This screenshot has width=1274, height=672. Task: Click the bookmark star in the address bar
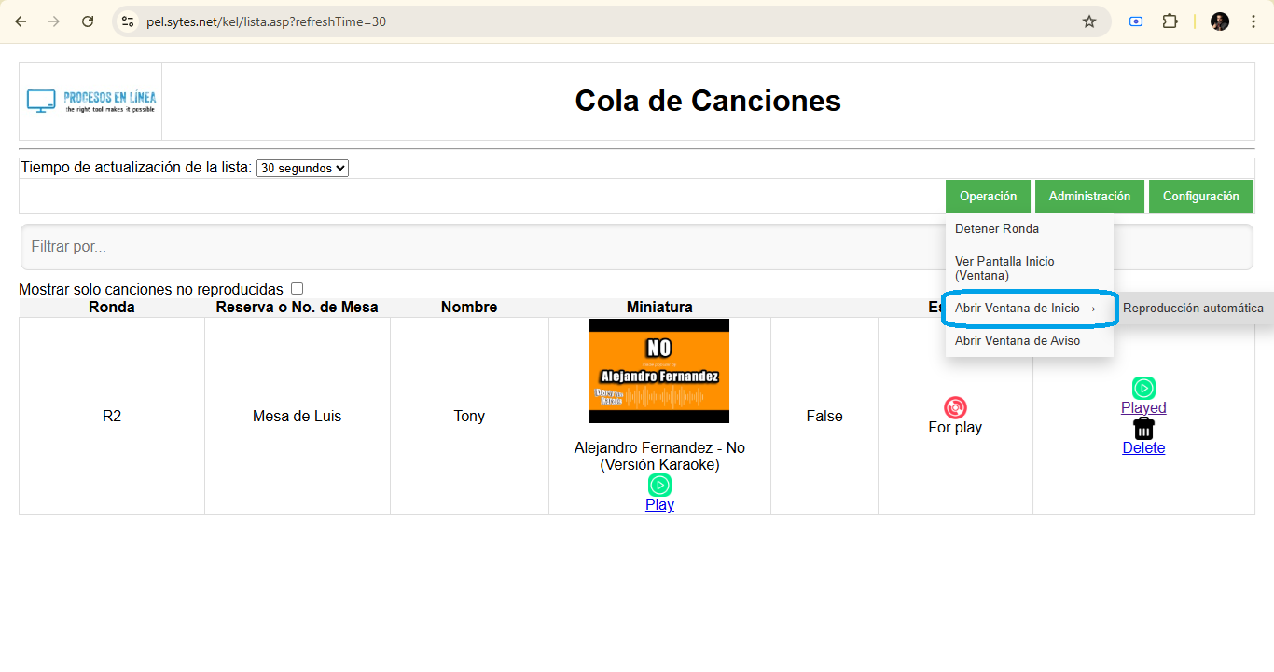click(1088, 21)
